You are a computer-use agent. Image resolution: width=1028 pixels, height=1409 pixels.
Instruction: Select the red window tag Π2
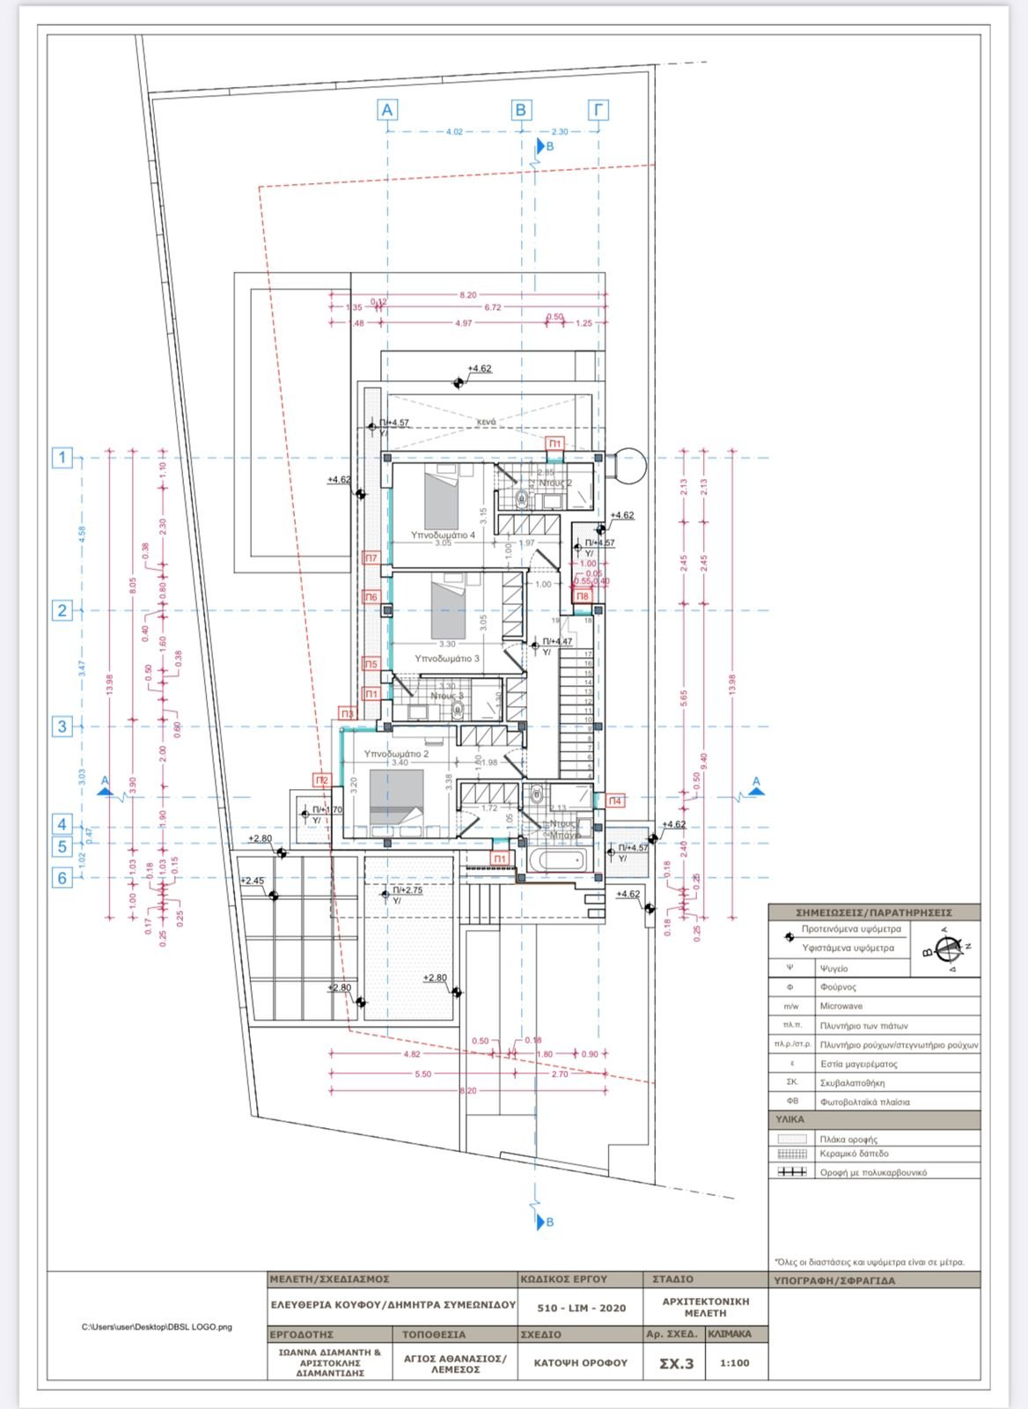coord(322,780)
